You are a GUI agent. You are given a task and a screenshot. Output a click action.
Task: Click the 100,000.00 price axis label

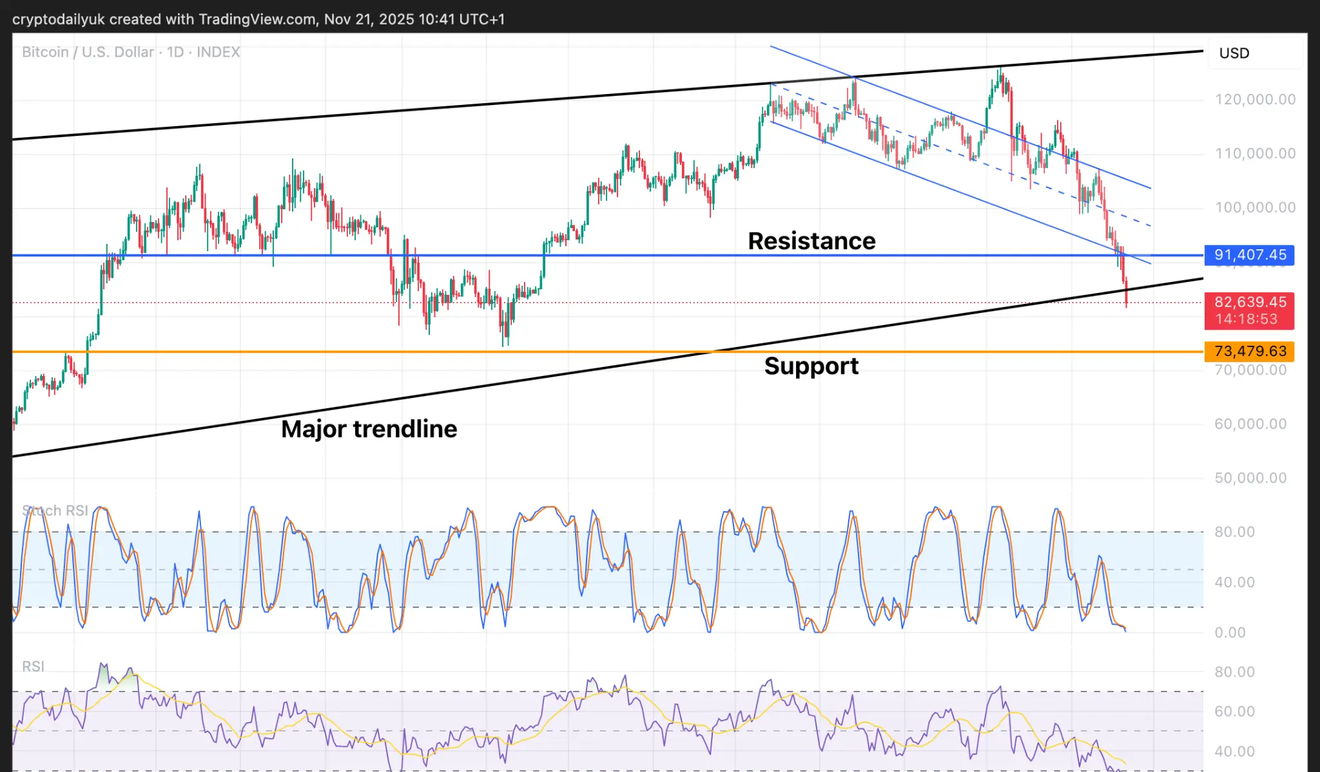[x=1254, y=208]
